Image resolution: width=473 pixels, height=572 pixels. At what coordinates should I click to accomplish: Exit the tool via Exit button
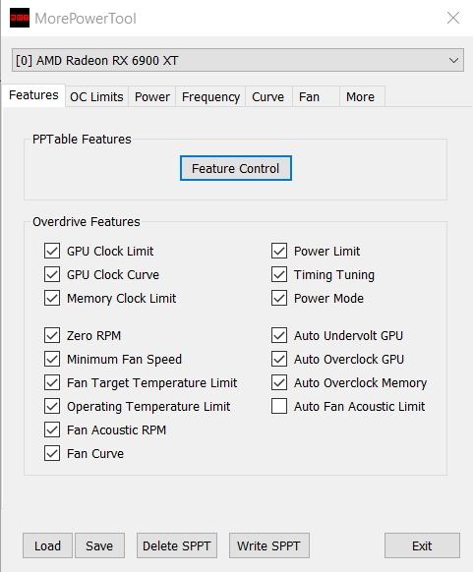422,545
